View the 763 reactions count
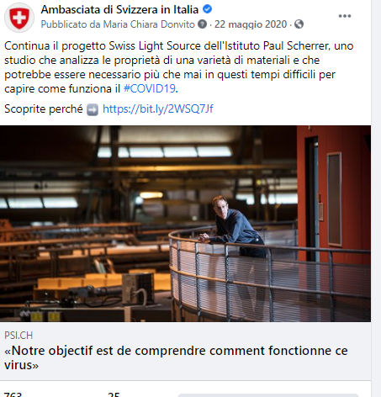The height and width of the screenshot is (397, 381). click(13, 394)
